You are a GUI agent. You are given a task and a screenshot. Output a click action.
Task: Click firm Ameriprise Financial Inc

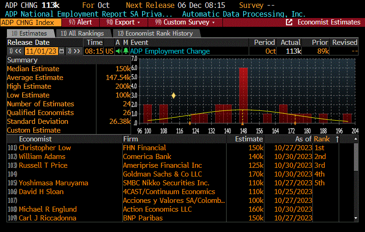162,165
